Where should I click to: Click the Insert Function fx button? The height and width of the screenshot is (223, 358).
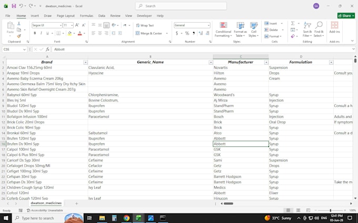47,49
